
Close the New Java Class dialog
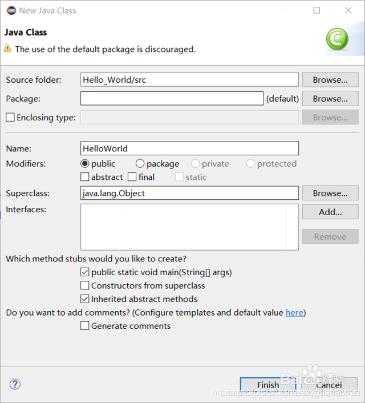(348, 10)
